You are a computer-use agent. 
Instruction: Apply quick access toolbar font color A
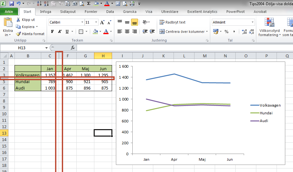click(107, 3)
